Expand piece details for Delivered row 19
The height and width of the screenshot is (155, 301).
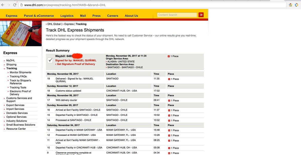coord(169,79)
